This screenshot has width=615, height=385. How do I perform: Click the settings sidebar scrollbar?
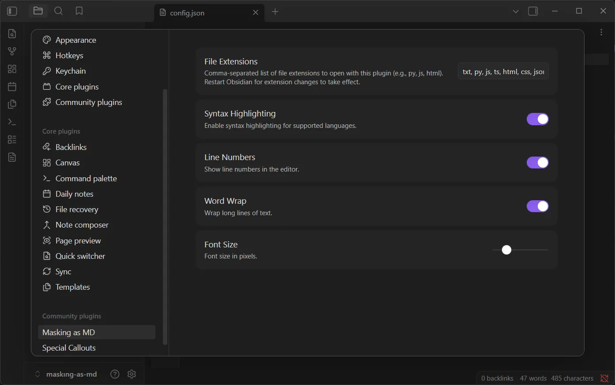pyautogui.click(x=165, y=217)
